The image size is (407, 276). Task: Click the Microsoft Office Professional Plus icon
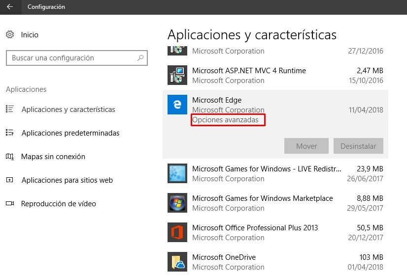pyautogui.click(x=177, y=232)
